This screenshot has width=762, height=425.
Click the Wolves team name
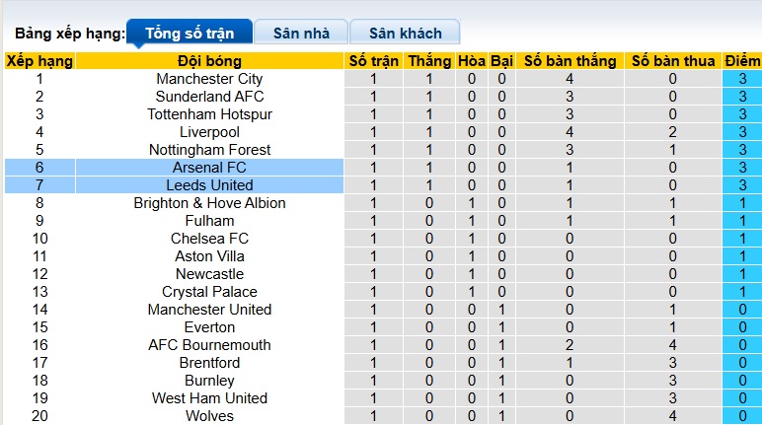(209, 416)
